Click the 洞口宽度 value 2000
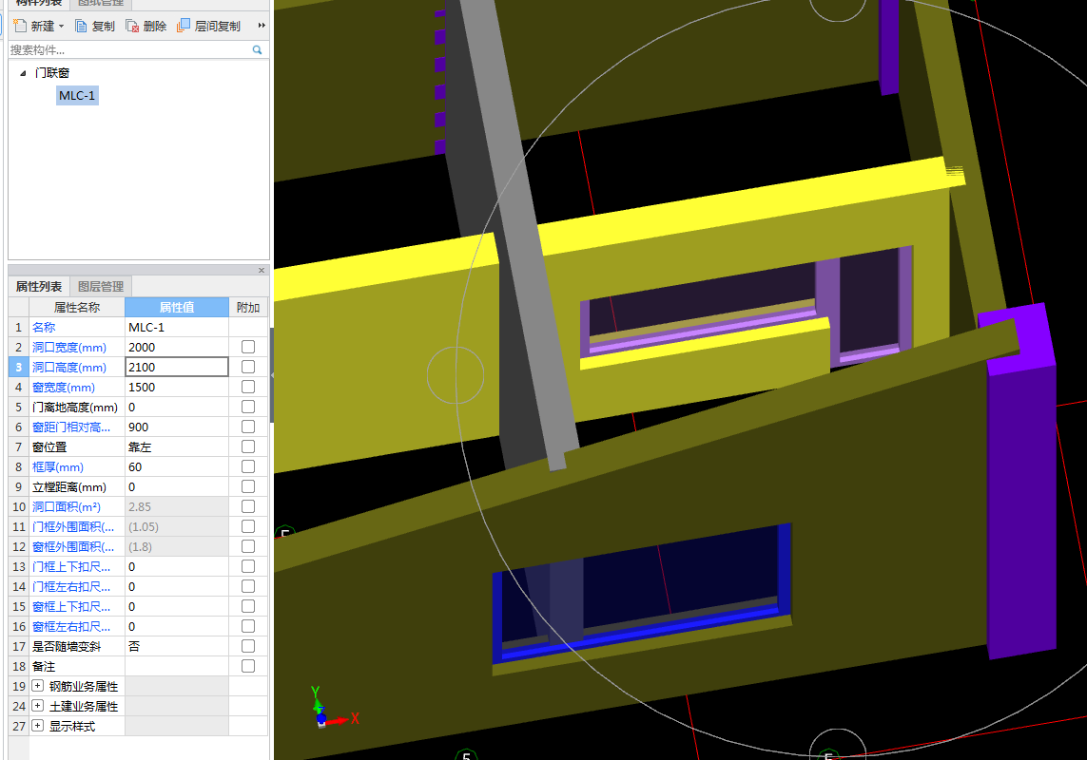 [x=177, y=347]
